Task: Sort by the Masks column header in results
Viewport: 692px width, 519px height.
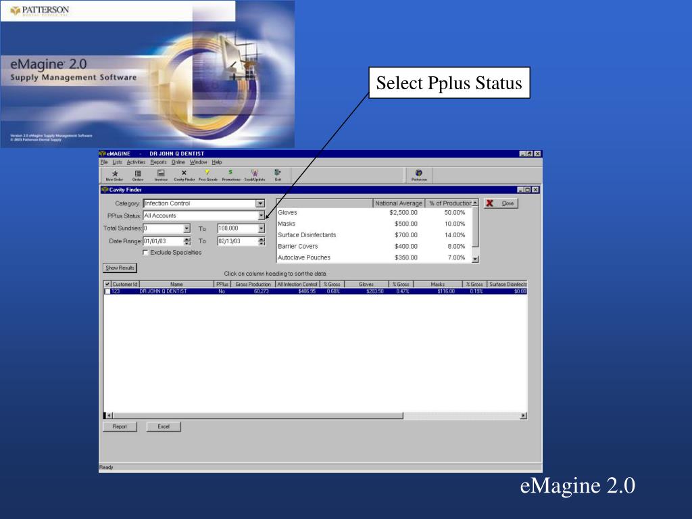Action: 437,285
